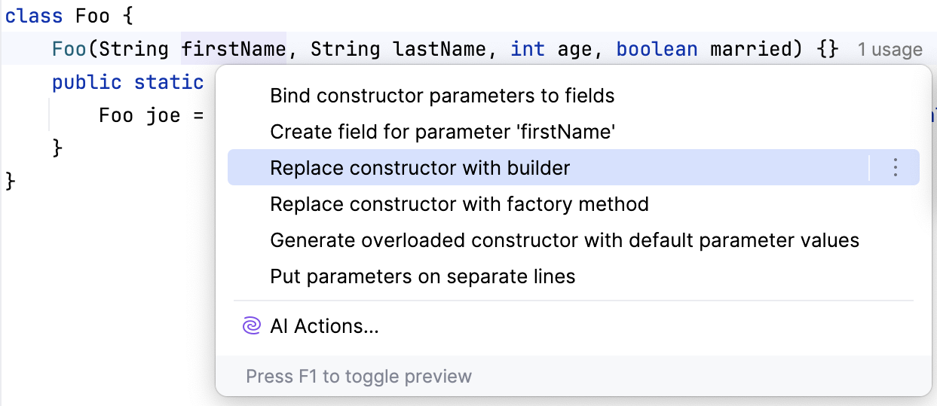Choose Create field for parameter 'firstName'

tap(442, 132)
